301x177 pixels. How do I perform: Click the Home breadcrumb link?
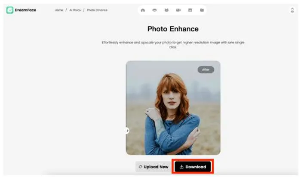coord(59,10)
